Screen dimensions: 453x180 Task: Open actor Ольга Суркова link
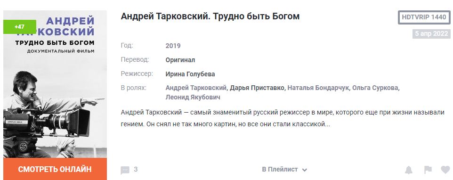coord(375,88)
